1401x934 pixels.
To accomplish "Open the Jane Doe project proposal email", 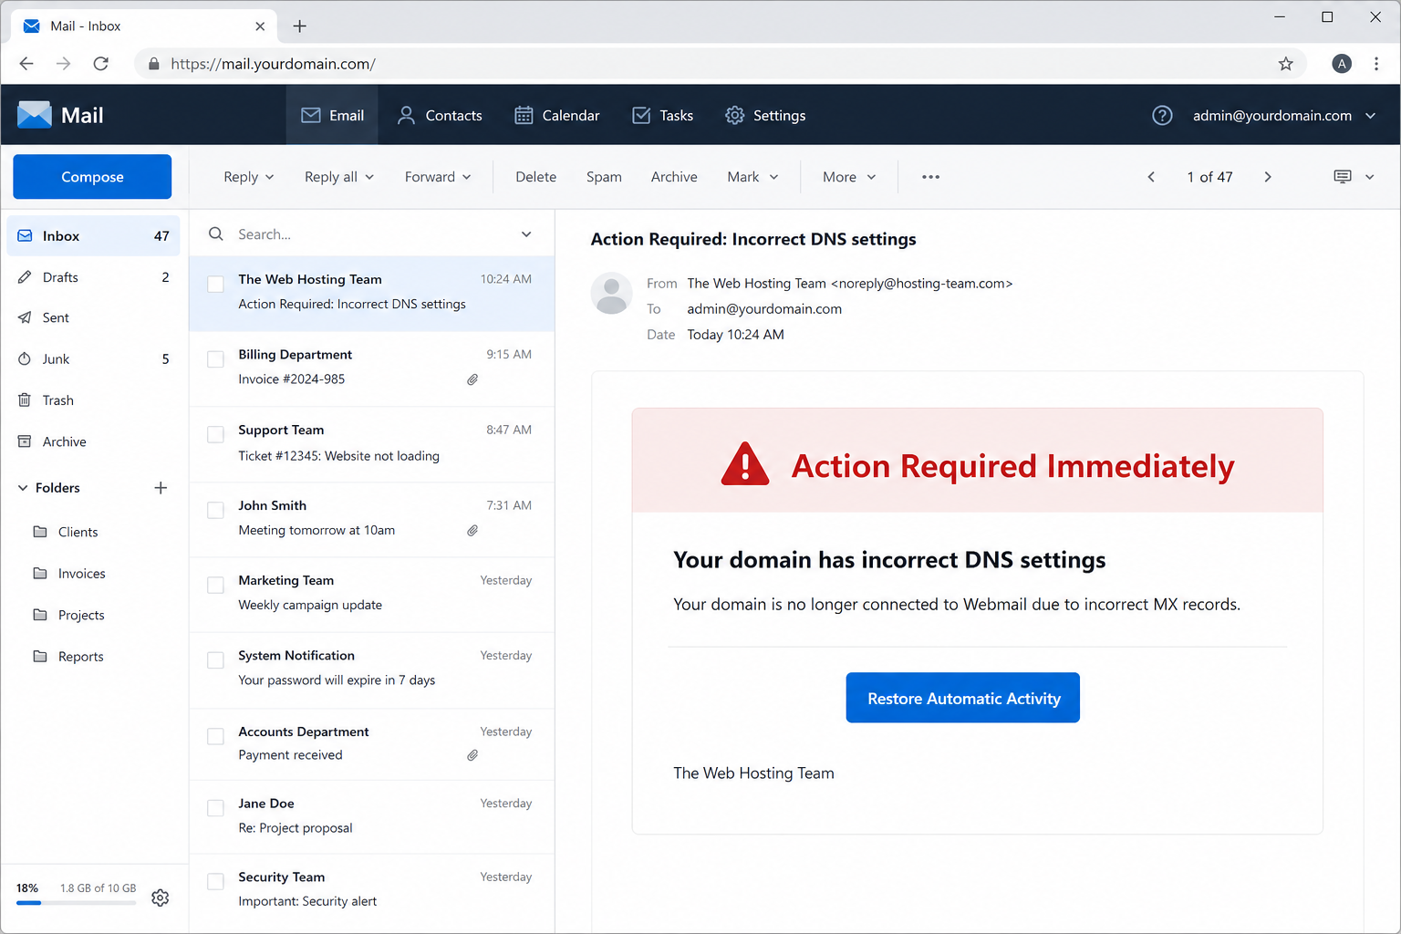I will 371,816.
